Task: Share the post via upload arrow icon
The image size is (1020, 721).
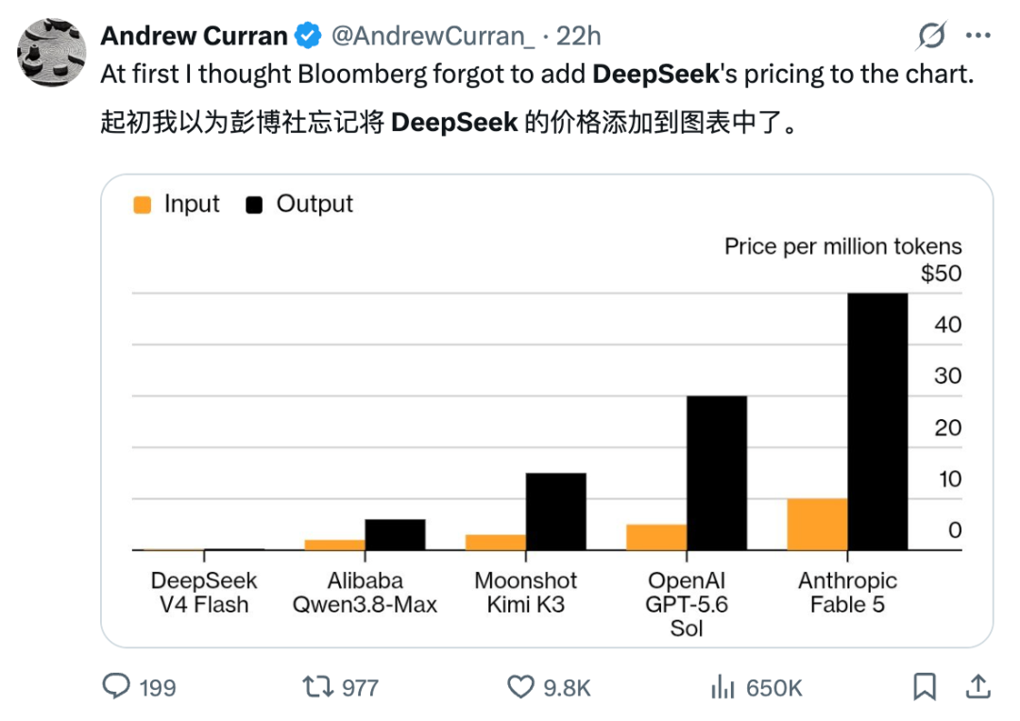Action: (x=977, y=686)
